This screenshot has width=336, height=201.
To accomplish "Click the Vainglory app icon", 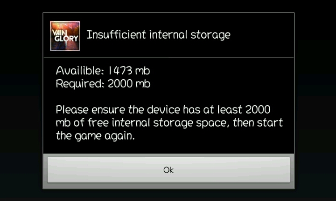I will pos(65,36).
